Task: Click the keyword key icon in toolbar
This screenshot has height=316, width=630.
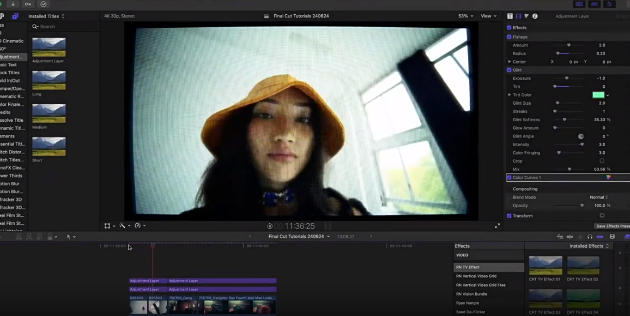Action: point(28,4)
